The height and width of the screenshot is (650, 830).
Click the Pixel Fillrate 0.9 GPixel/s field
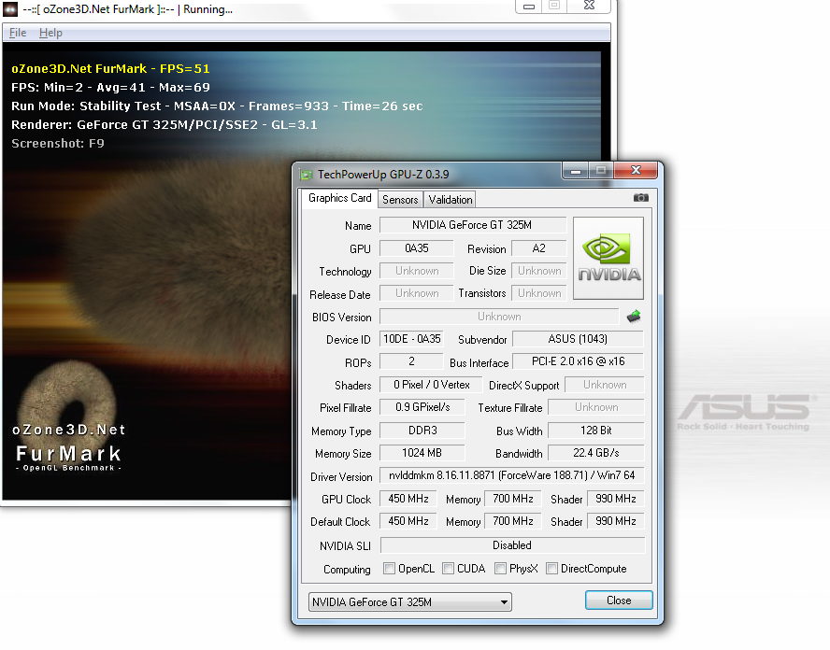pyautogui.click(x=422, y=407)
